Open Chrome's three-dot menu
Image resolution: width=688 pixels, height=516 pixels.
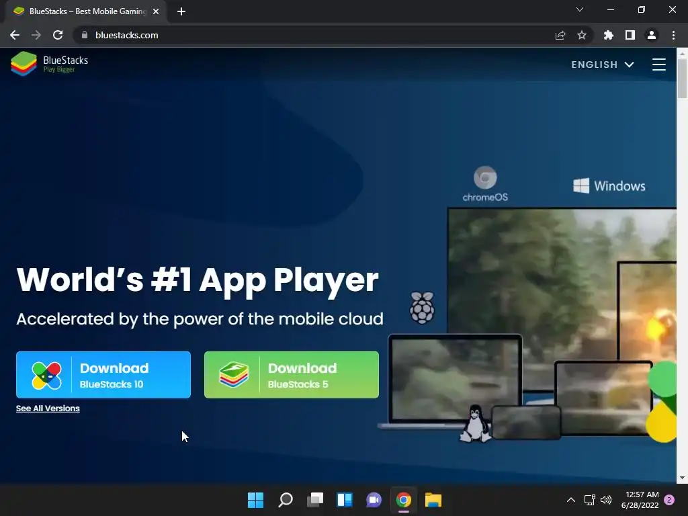click(x=673, y=35)
